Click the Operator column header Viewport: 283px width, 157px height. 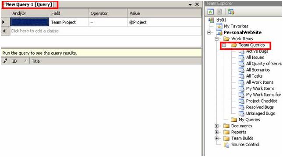(x=108, y=13)
